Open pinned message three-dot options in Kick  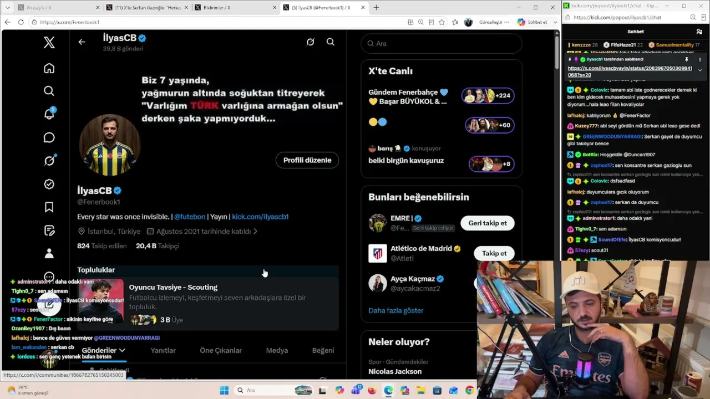point(699,59)
